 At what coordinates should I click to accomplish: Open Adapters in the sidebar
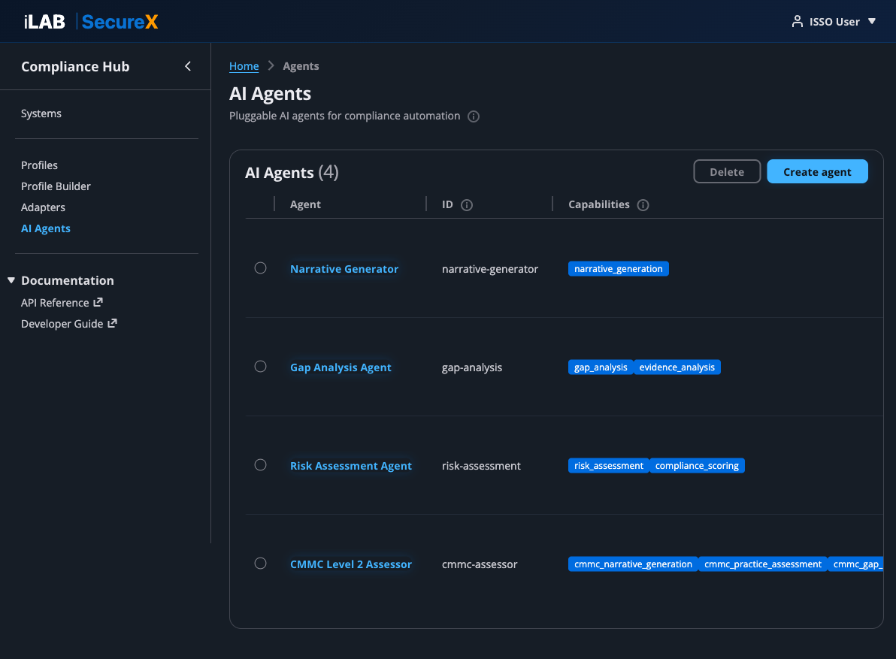[43, 207]
